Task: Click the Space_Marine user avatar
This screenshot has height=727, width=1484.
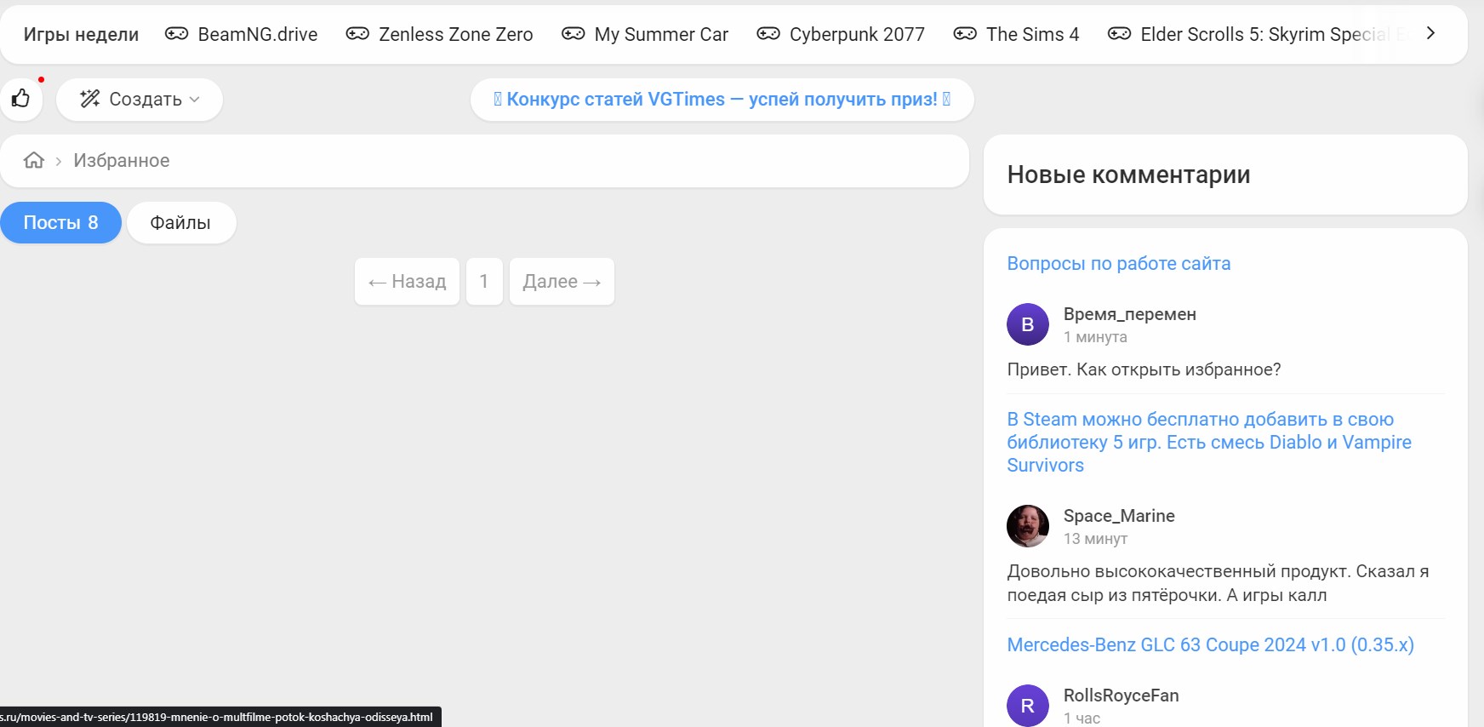Action: point(1028,526)
